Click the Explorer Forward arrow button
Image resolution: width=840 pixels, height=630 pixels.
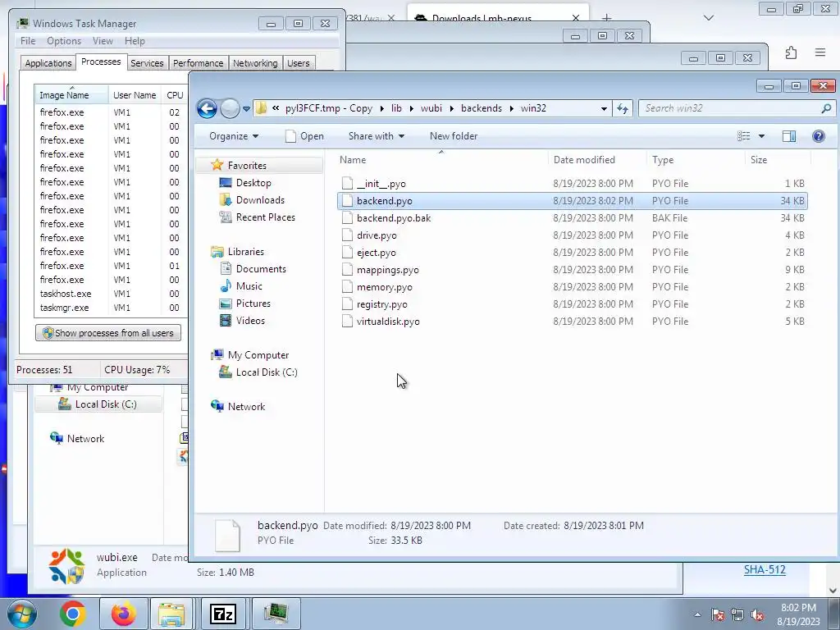coord(230,109)
